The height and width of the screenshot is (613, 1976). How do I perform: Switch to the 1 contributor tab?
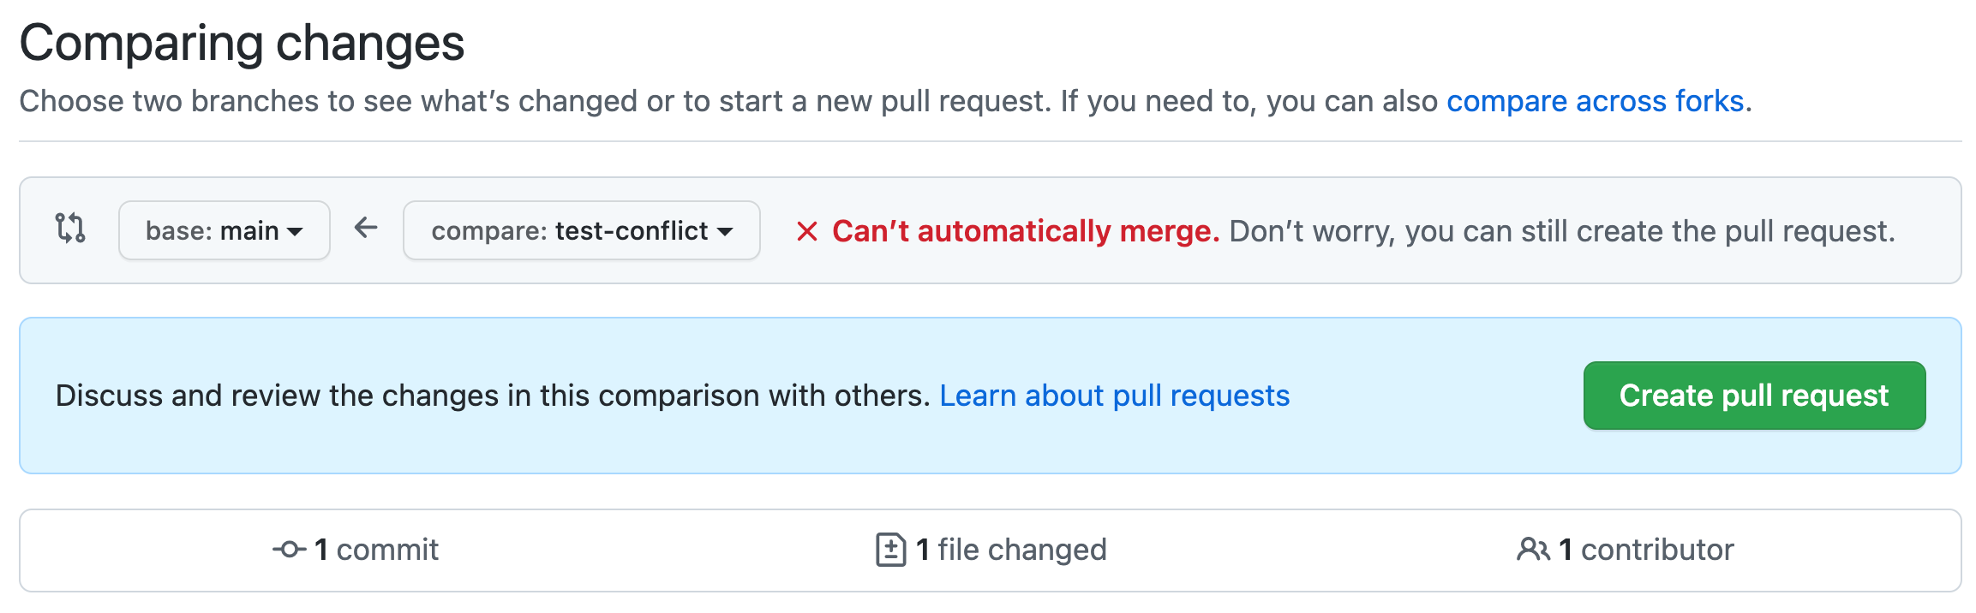[x=1626, y=550]
